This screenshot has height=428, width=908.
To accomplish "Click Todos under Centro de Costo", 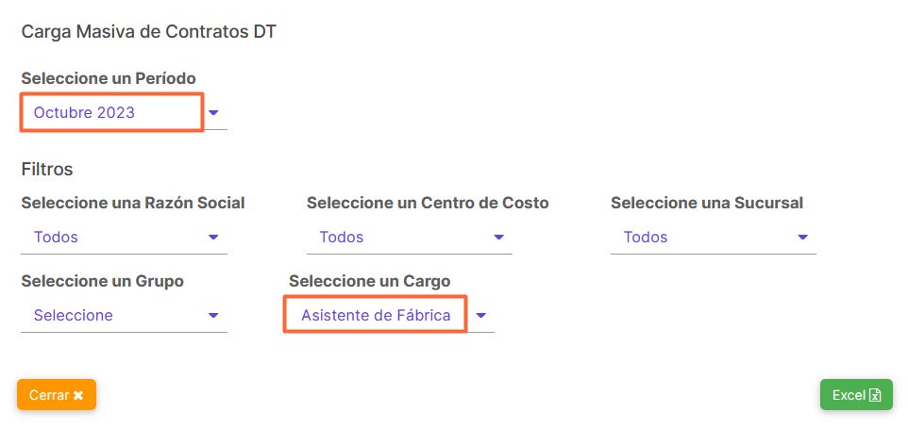I will [x=342, y=238].
